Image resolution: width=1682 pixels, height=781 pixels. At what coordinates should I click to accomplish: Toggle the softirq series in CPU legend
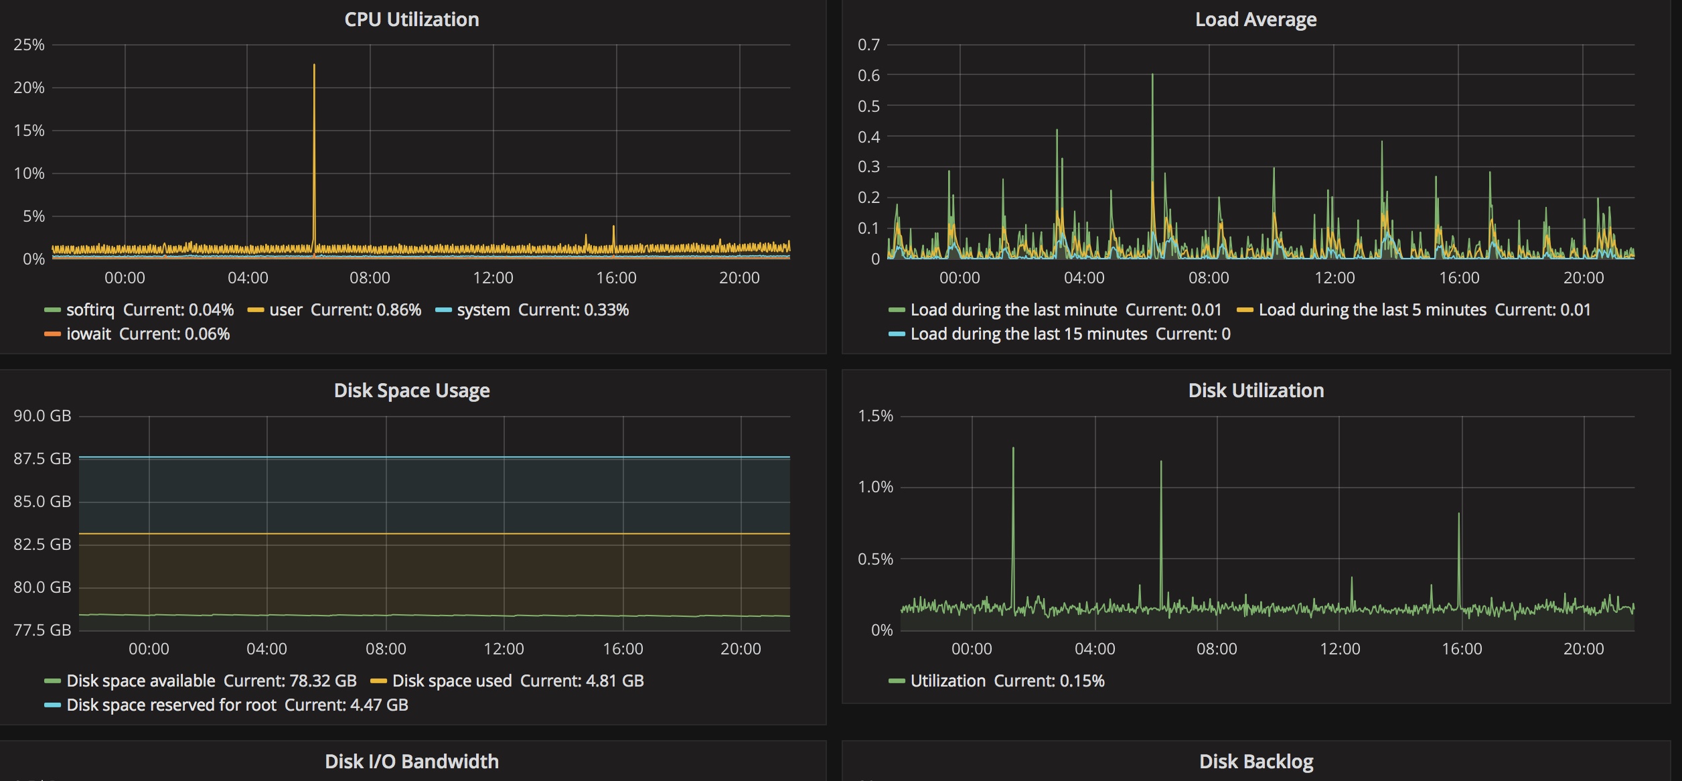pos(90,310)
